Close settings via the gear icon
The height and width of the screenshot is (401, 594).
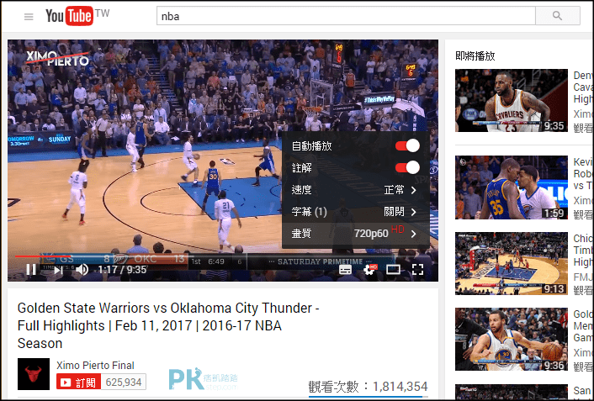click(x=369, y=270)
